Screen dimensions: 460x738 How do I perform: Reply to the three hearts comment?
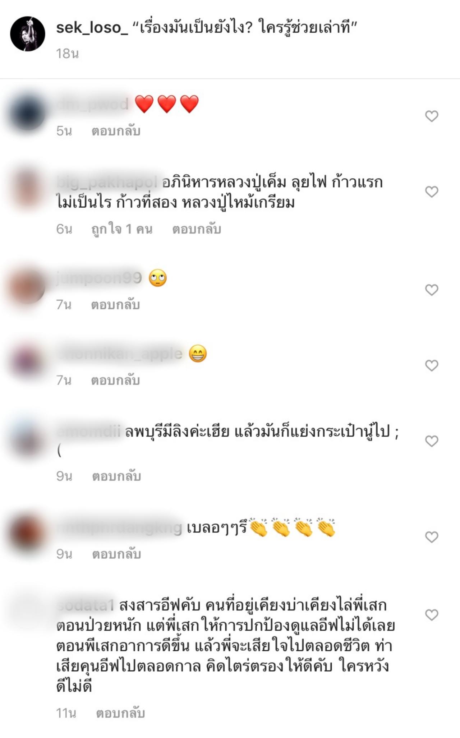point(116,131)
